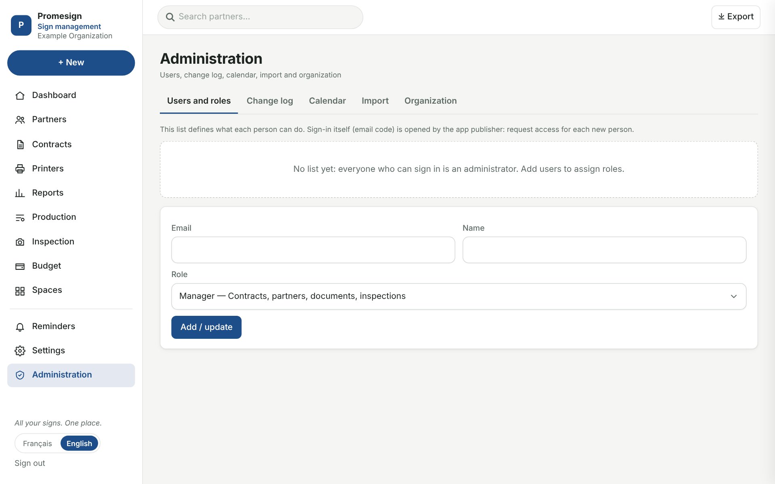Click the Example Organization text
Screen dimensions: 775x484
(75, 36)
